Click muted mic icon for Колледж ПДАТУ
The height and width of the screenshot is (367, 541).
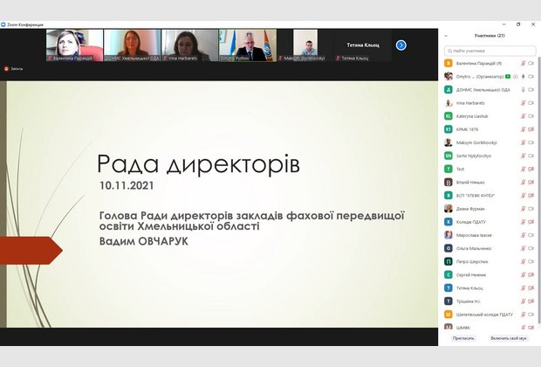[x=523, y=222]
